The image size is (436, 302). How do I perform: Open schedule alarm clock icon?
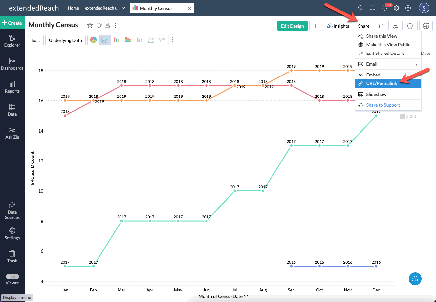pos(410,26)
